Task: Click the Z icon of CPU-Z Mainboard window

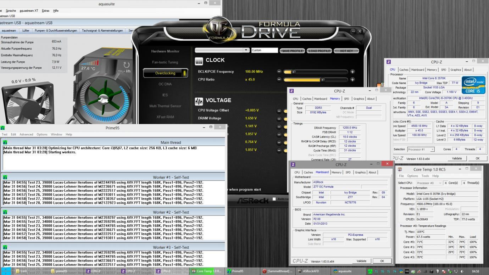Action: click(x=293, y=164)
